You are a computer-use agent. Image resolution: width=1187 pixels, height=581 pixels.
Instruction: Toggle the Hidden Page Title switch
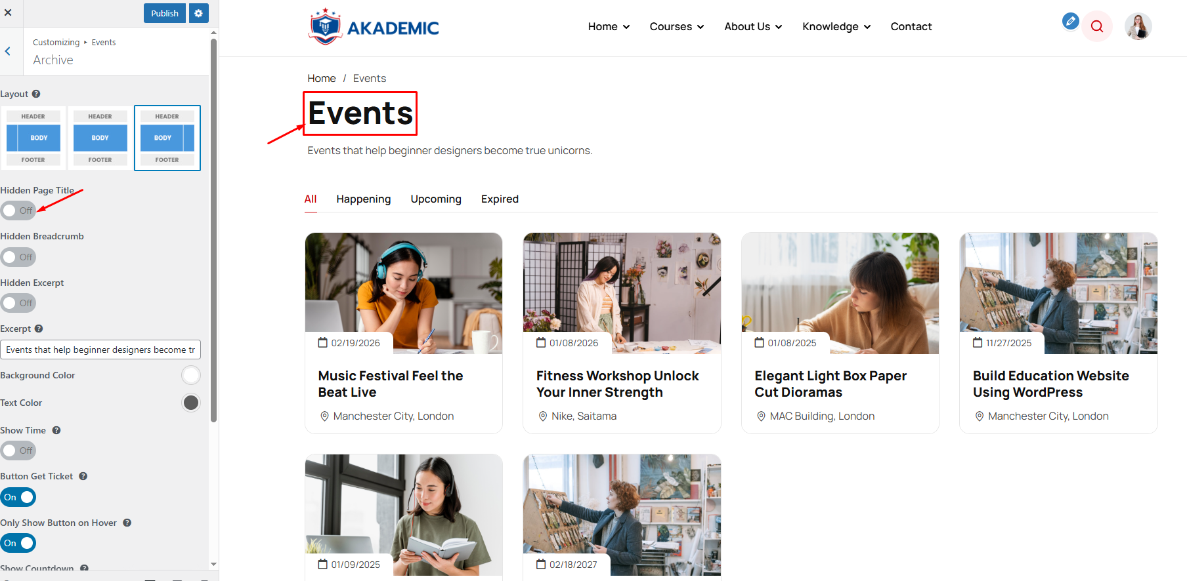coord(18,210)
